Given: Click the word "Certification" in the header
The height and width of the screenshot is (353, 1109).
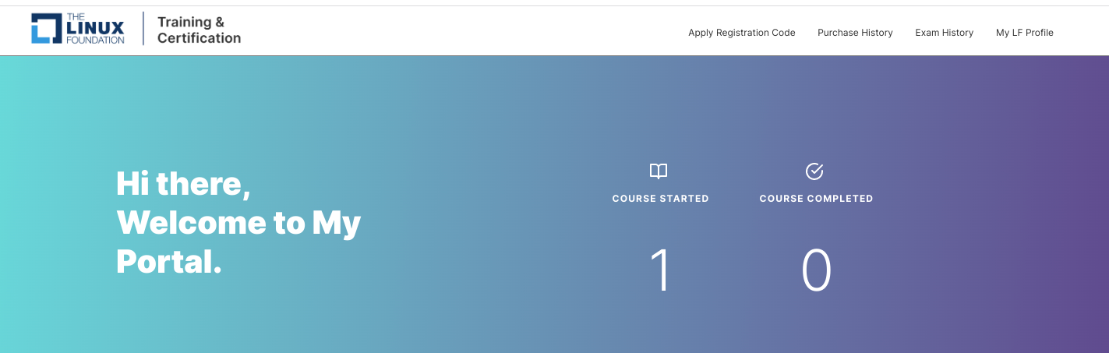Looking at the screenshot, I should coord(199,38).
